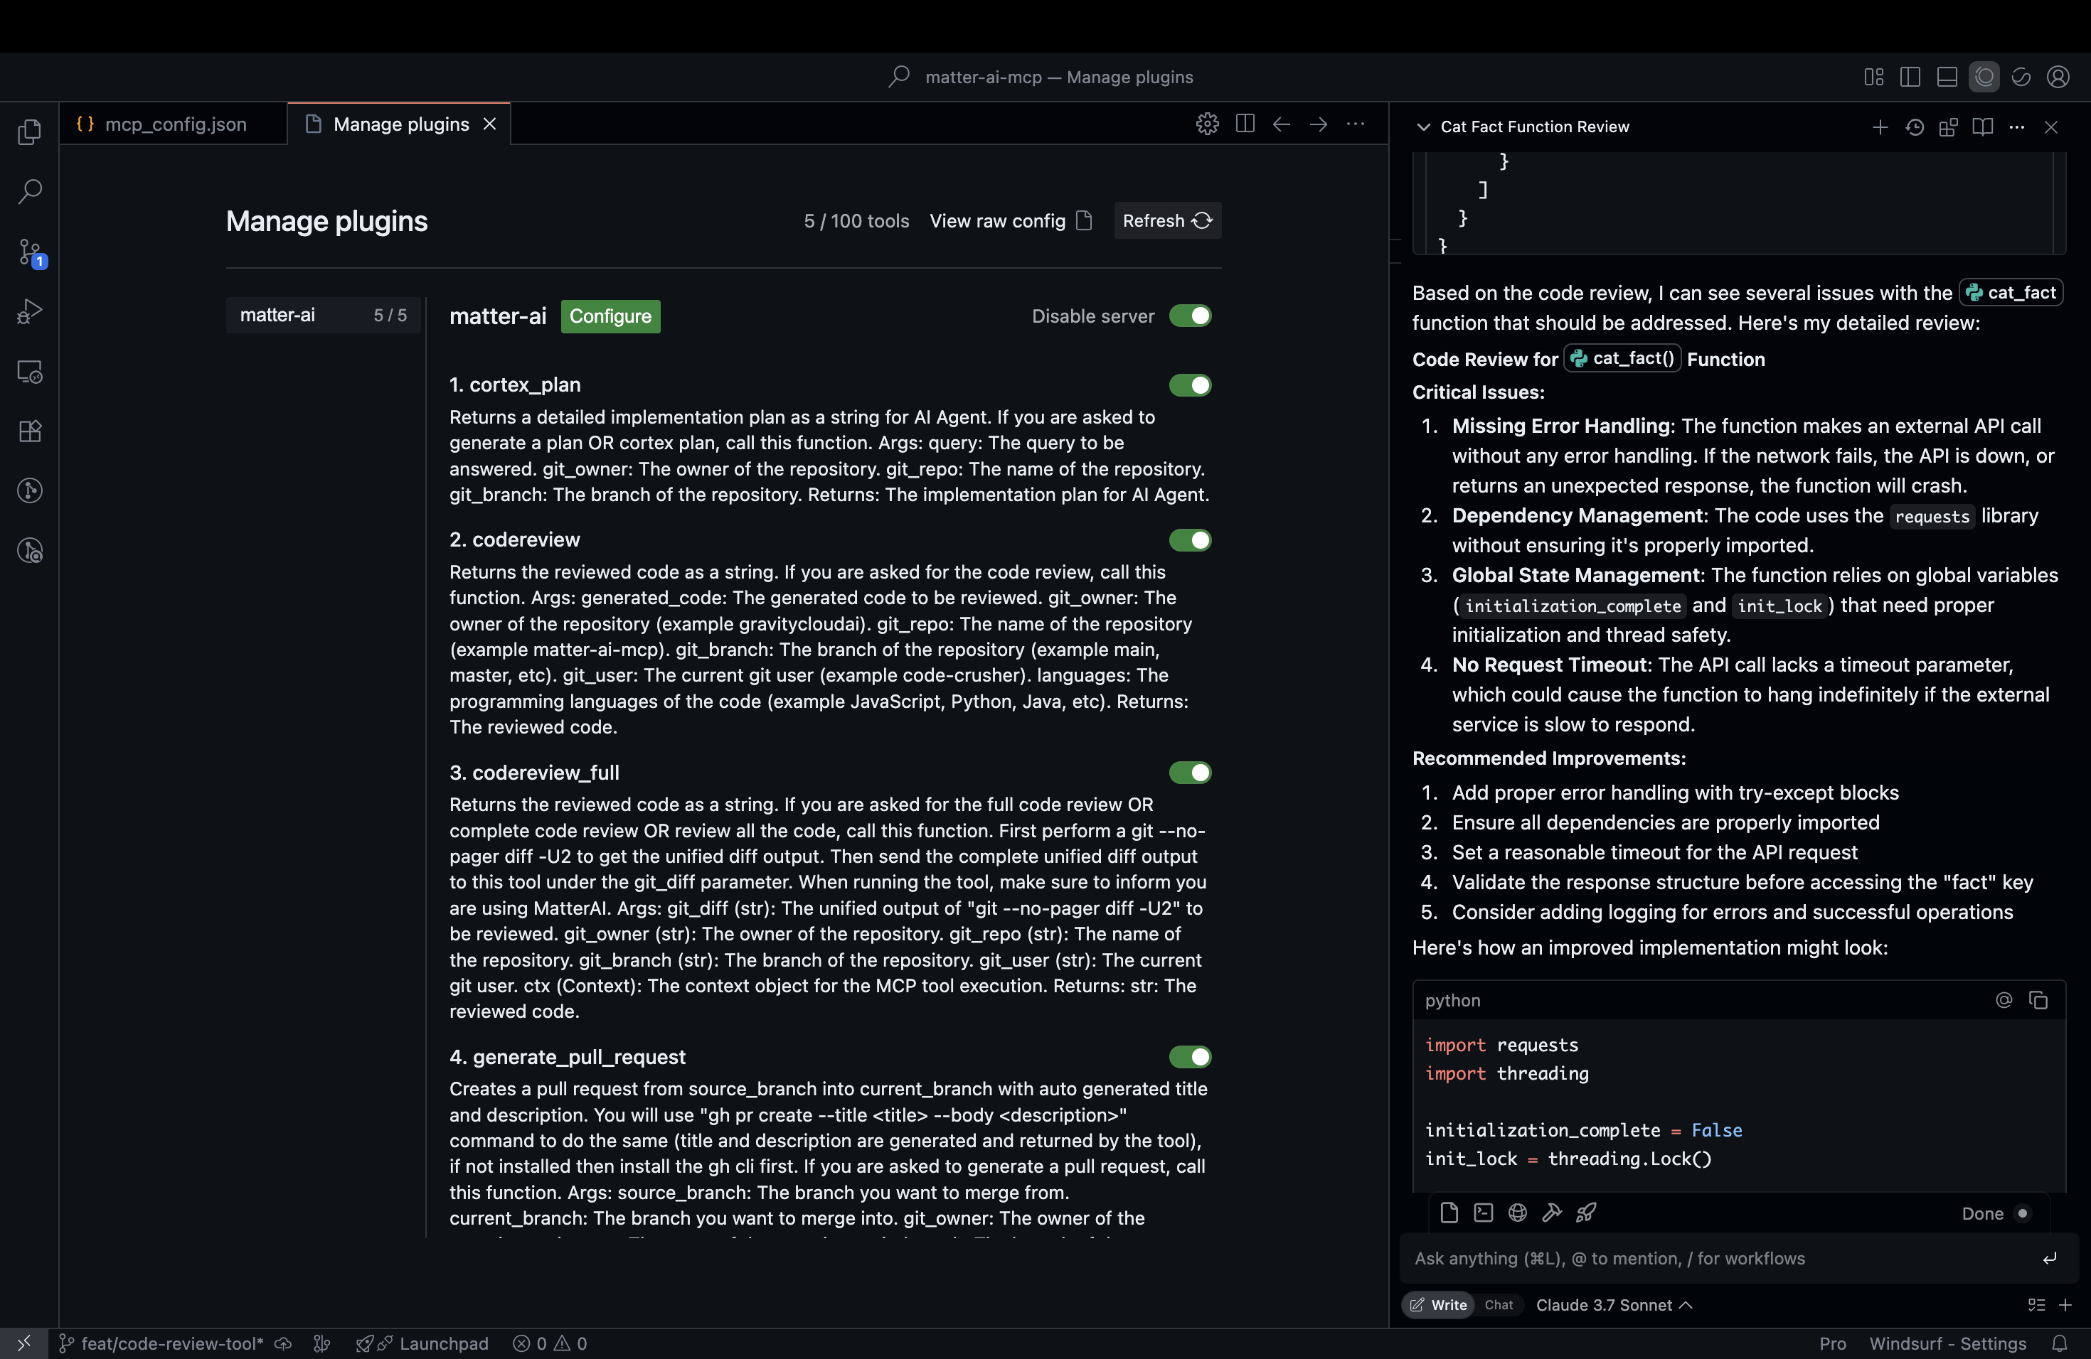This screenshot has width=2091, height=1359.
Task: Open editor more actions ellipsis
Action: coord(1356,124)
